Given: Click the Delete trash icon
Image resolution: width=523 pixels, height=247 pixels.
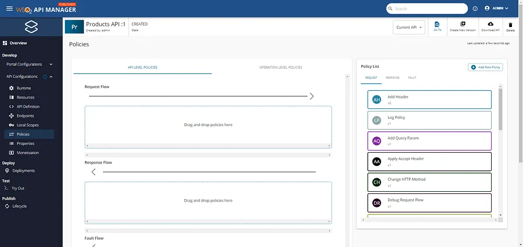Looking at the screenshot, I should [510, 24].
